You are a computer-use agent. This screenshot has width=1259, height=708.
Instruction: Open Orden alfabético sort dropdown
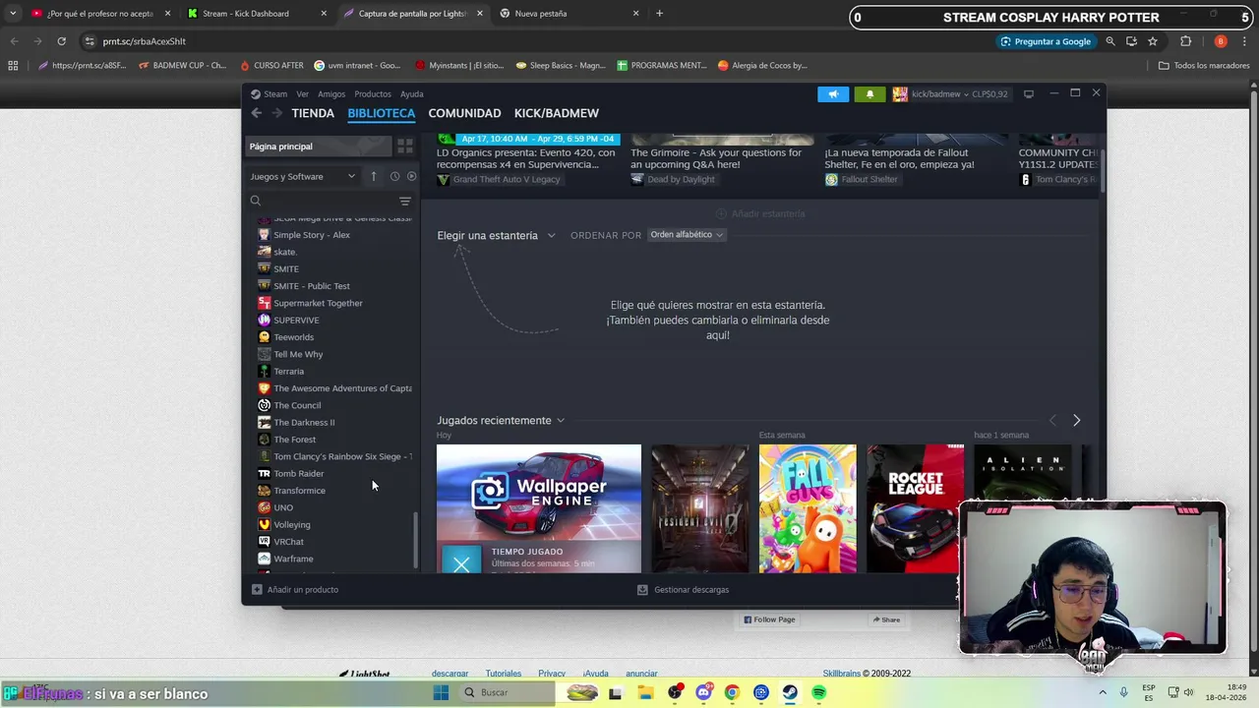[687, 235]
